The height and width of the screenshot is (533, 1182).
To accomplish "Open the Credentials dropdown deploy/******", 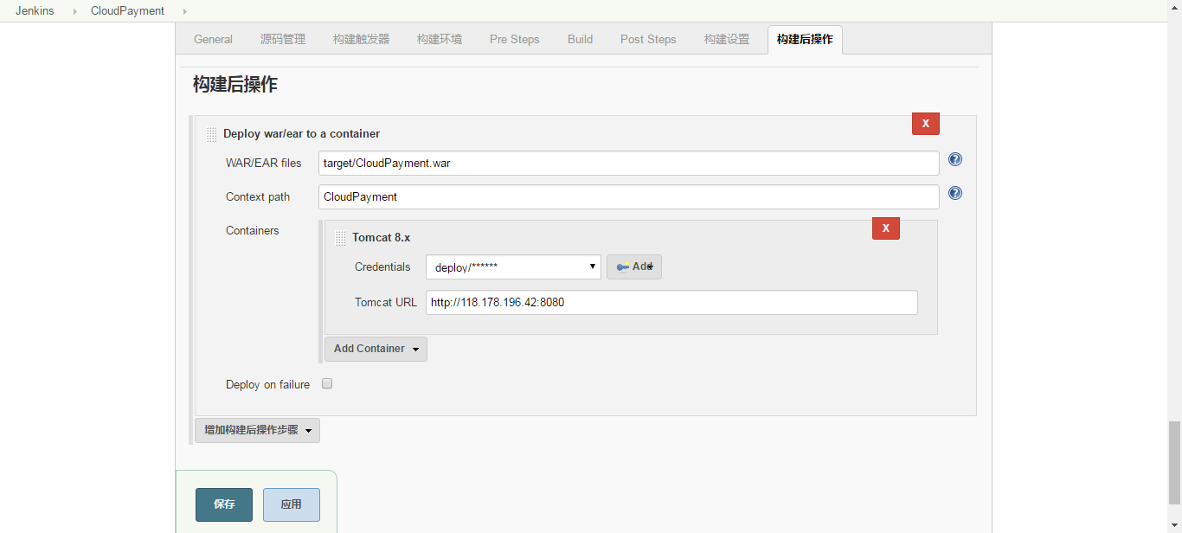I will click(513, 267).
